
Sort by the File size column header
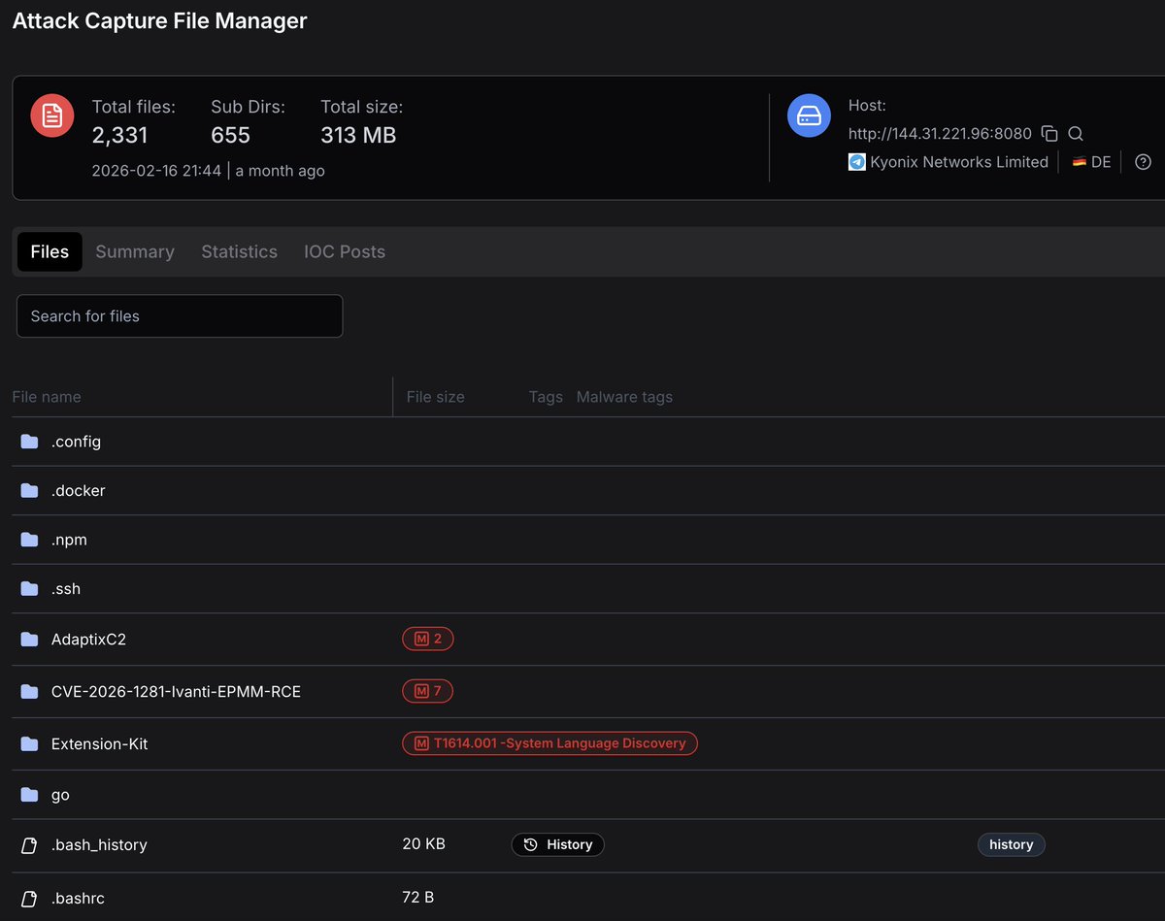tap(436, 397)
